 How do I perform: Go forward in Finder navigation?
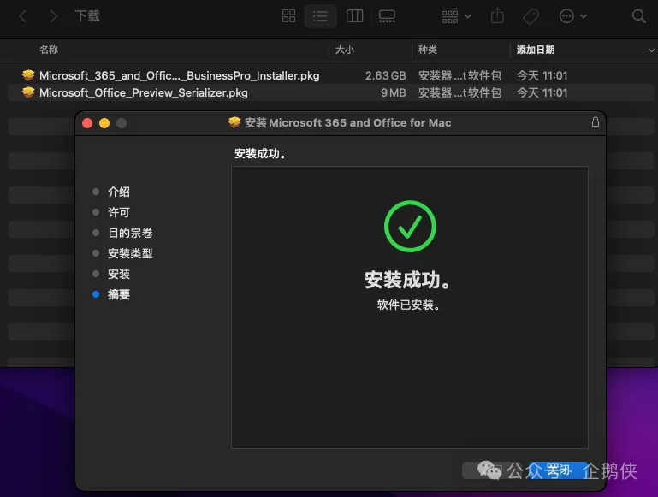click(53, 16)
